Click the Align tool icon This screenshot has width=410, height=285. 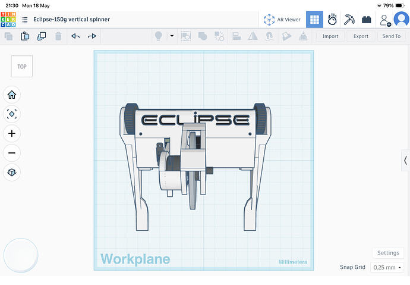click(x=236, y=36)
